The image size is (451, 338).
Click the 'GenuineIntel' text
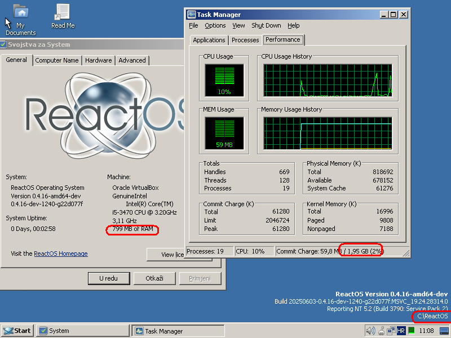click(130, 196)
